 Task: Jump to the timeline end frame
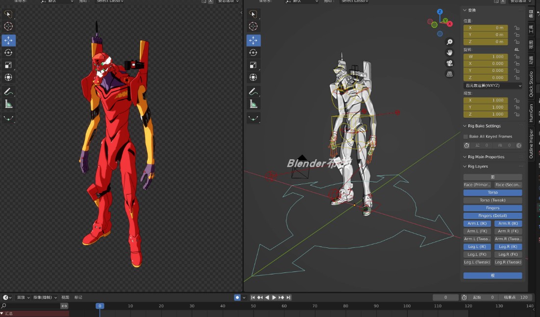(288, 297)
